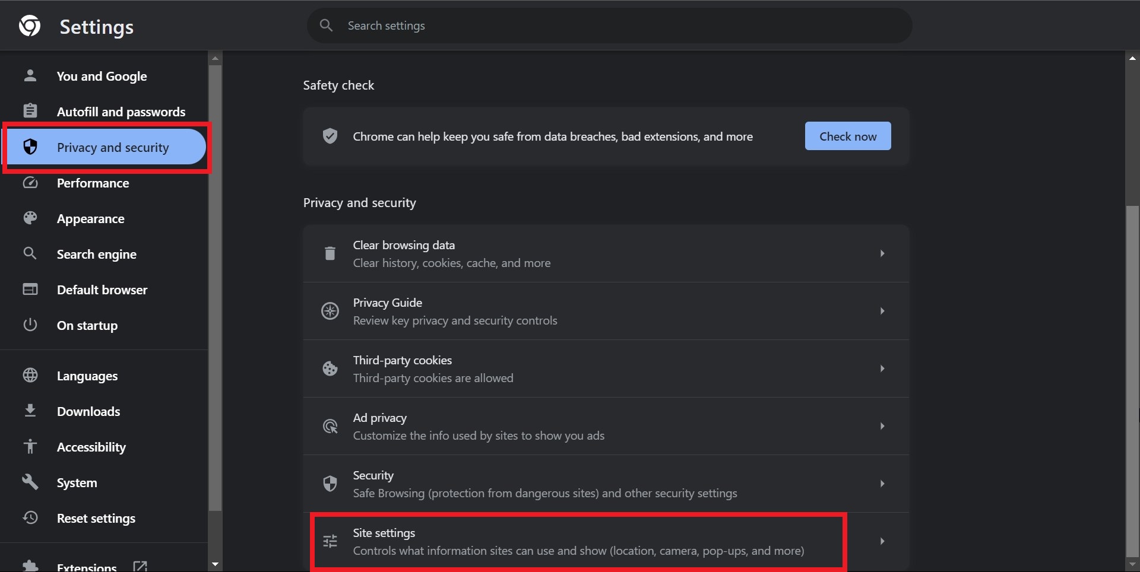Open Security section via right arrow
The width and height of the screenshot is (1140, 572).
coord(882,484)
